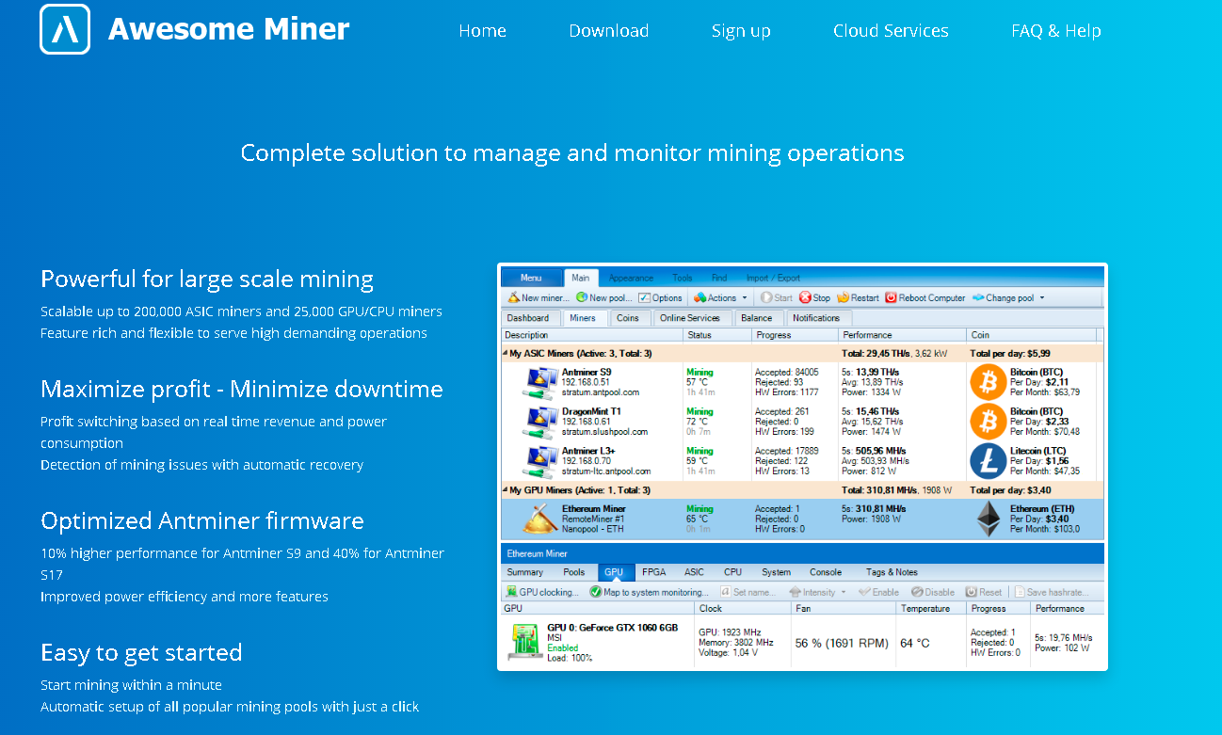Click the stratum.slushpool.com pool text
Screen dimensions: 1222x735
605,432
